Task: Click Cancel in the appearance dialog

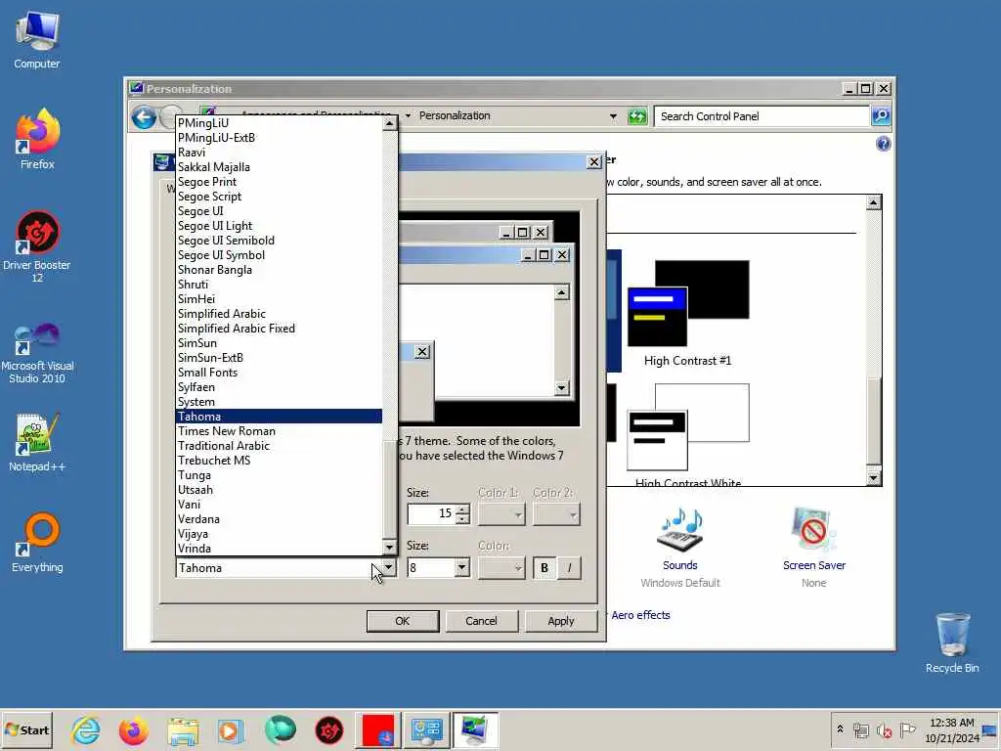Action: click(481, 621)
